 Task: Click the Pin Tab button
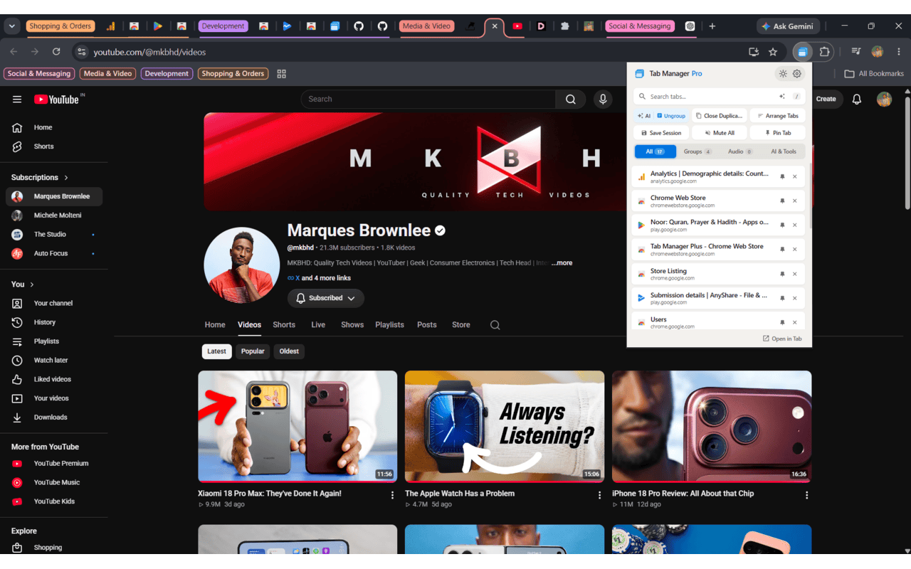click(x=777, y=132)
